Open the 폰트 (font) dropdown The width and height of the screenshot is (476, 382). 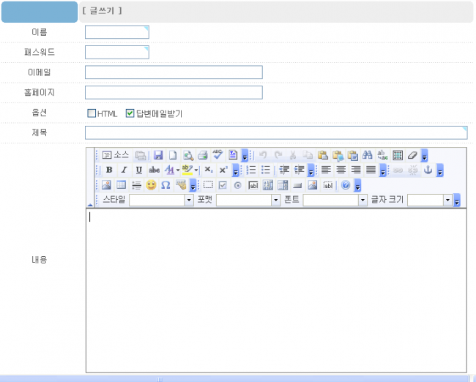(362, 200)
